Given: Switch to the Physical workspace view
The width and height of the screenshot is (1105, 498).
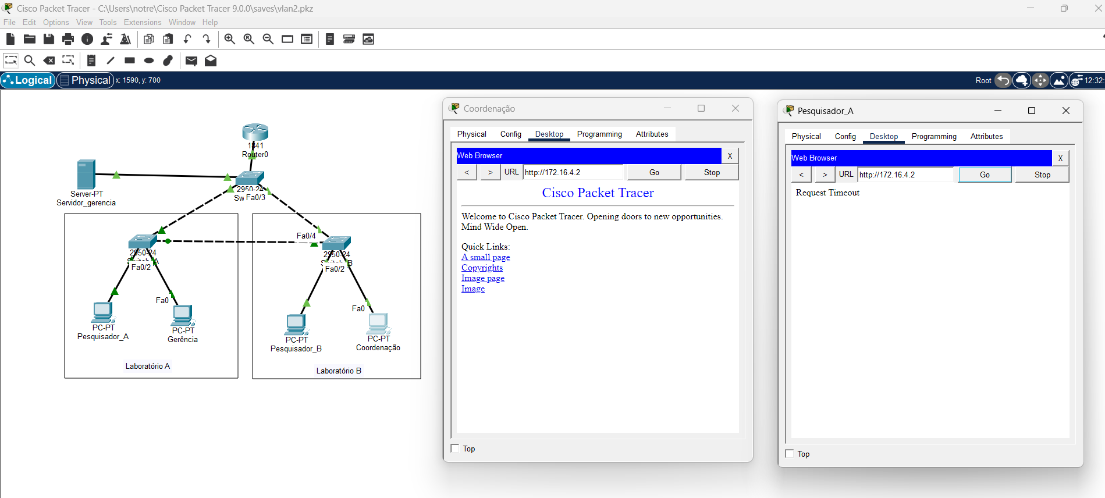Looking at the screenshot, I should pos(85,80).
